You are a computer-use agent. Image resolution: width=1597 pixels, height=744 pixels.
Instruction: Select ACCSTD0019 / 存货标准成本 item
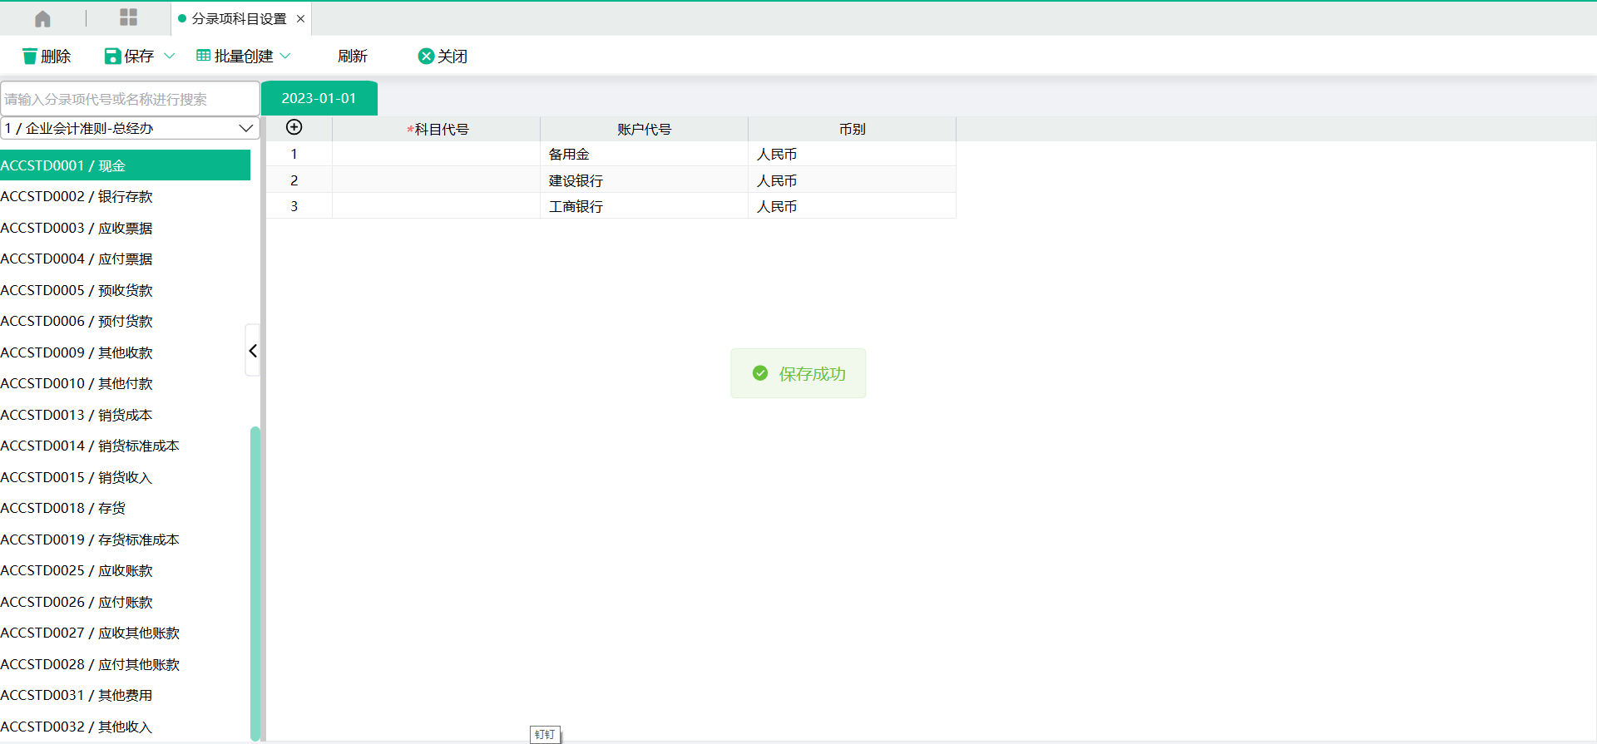[125, 540]
